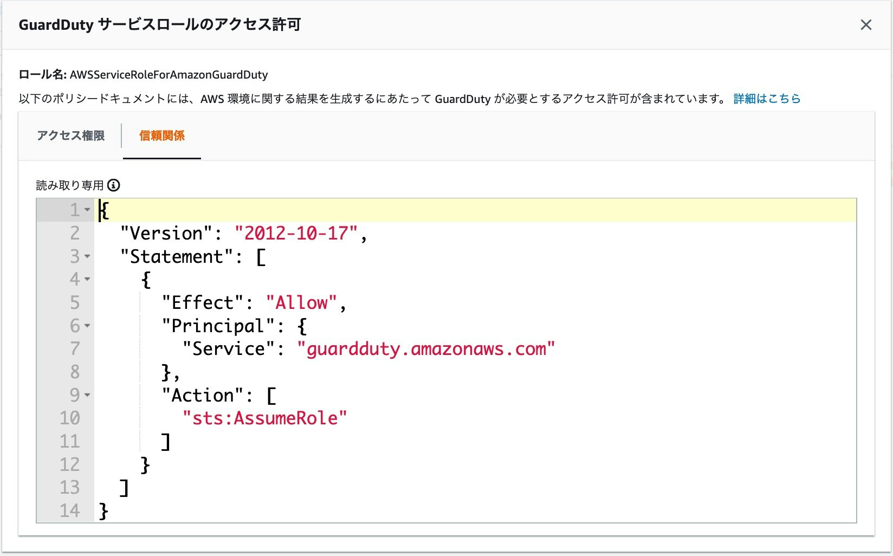Click the "Effect" key in line 5
Image resolution: width=893 pixels, height=556 pixels.
click(x=203, y=302)
